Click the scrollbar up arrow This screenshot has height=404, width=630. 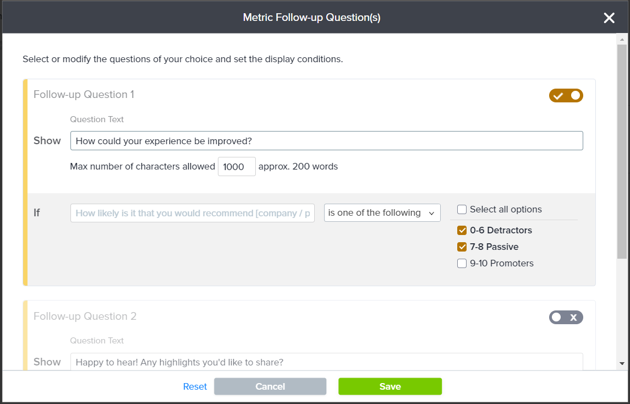click(622, 40)
